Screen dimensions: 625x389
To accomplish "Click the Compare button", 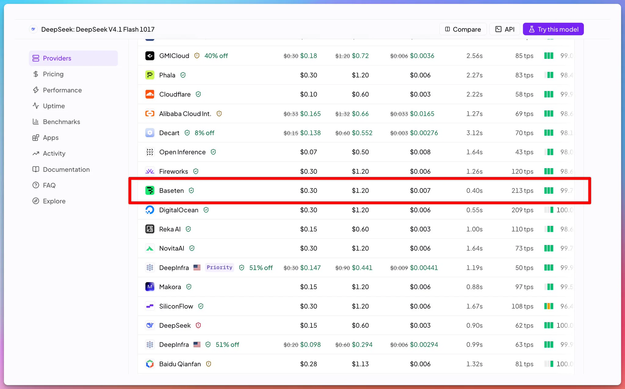I will click(463, 29).
